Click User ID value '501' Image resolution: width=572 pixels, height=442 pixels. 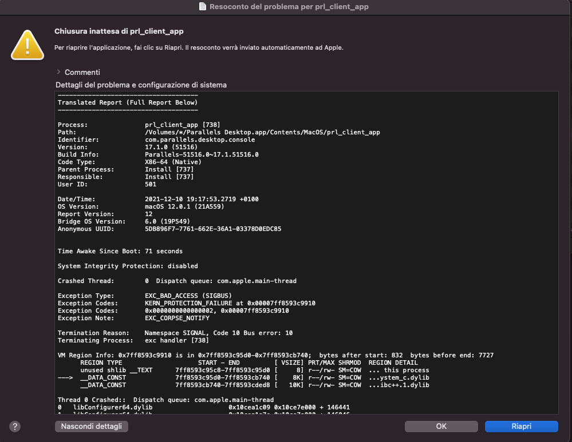[150, 184]
